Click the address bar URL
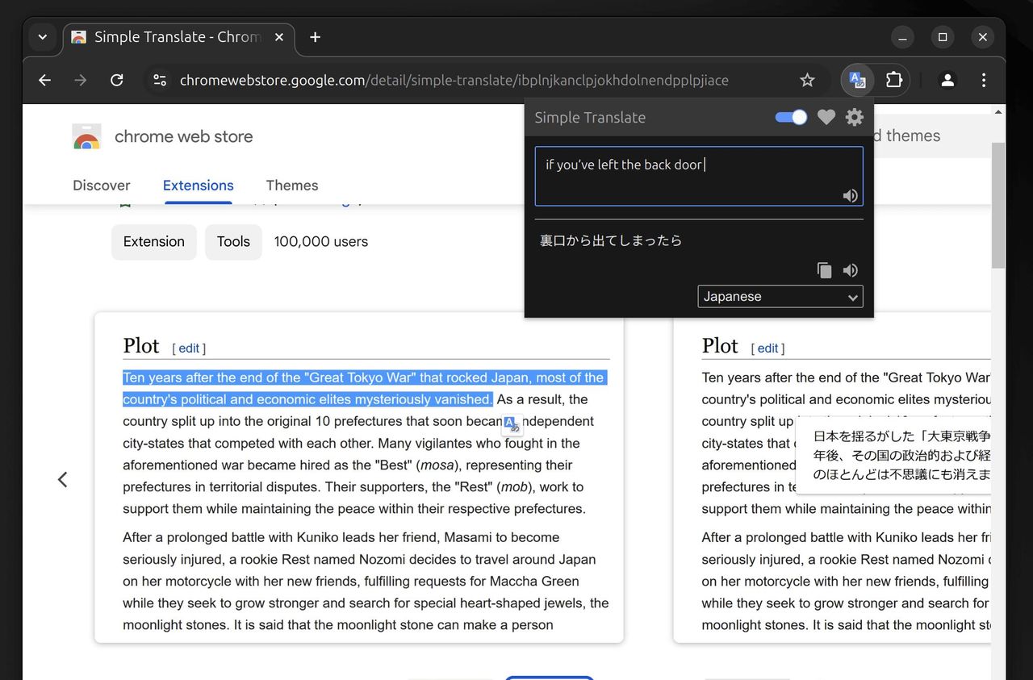The height and width of the screenshot is (680, 1033). pyautogui.click(x=454, y=80)
